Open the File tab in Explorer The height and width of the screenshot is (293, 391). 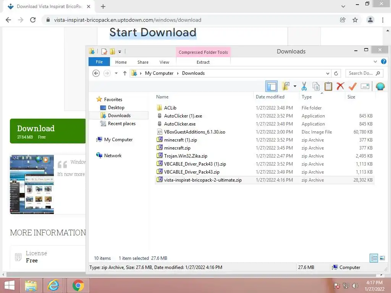tap(99, 62)
